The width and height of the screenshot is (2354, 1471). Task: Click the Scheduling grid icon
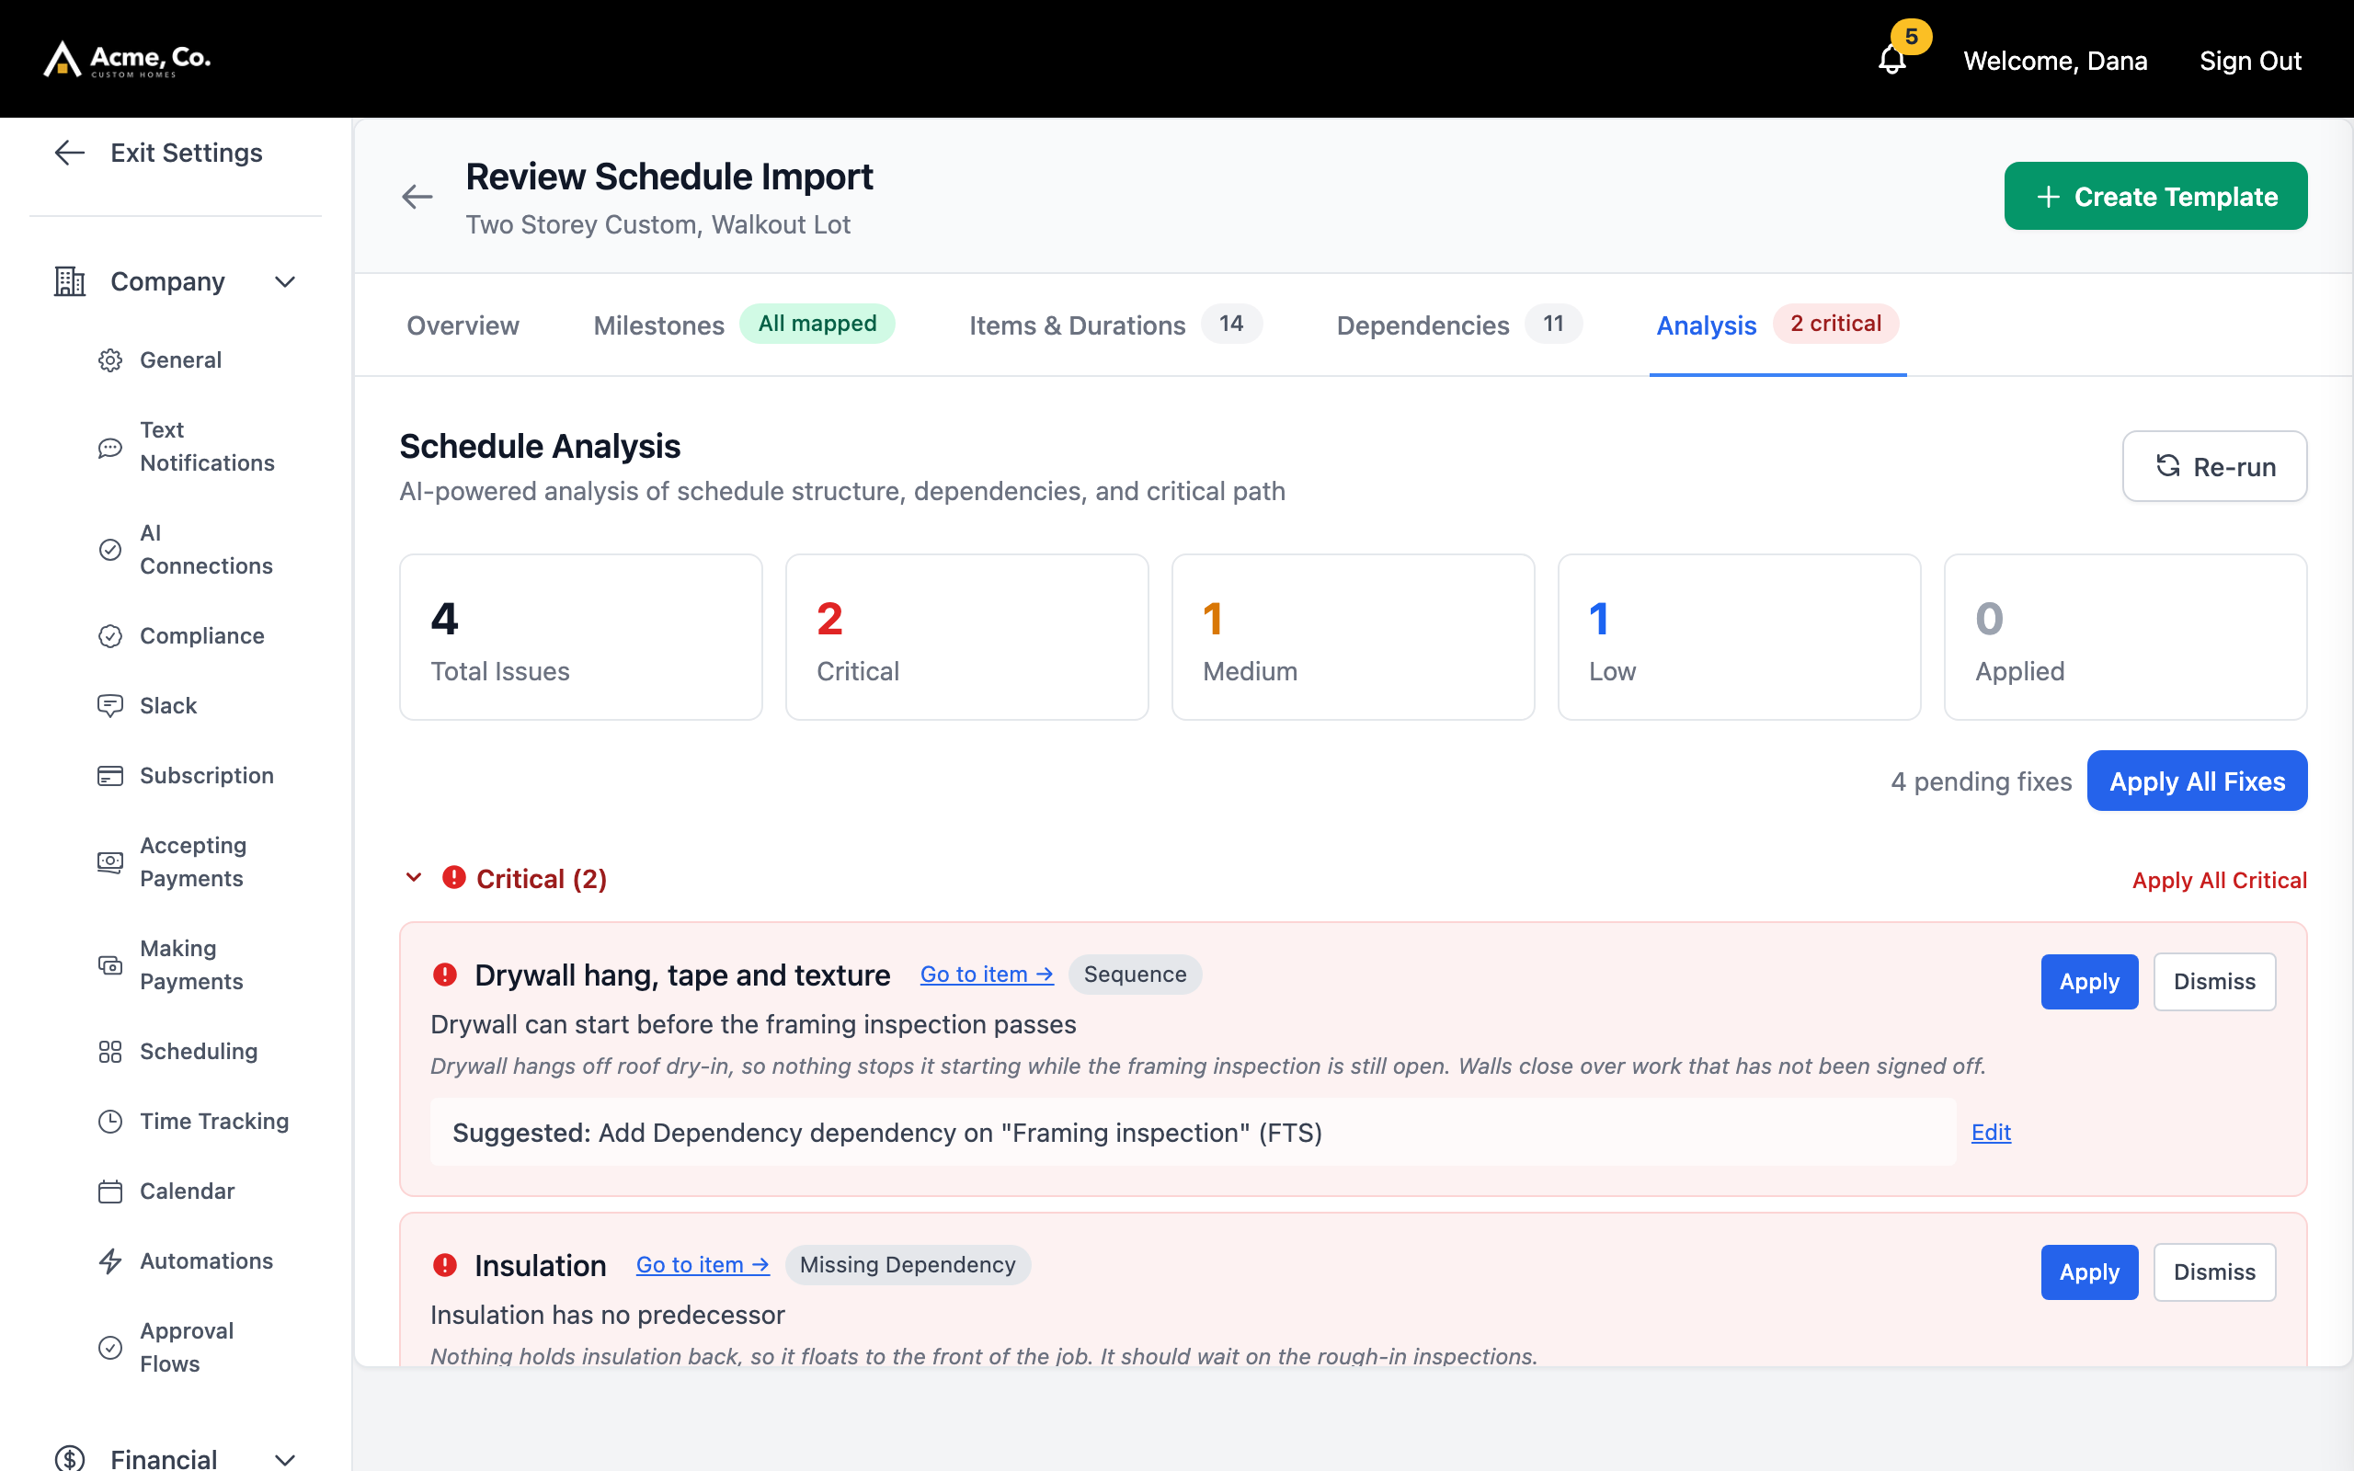point(110,1052)
